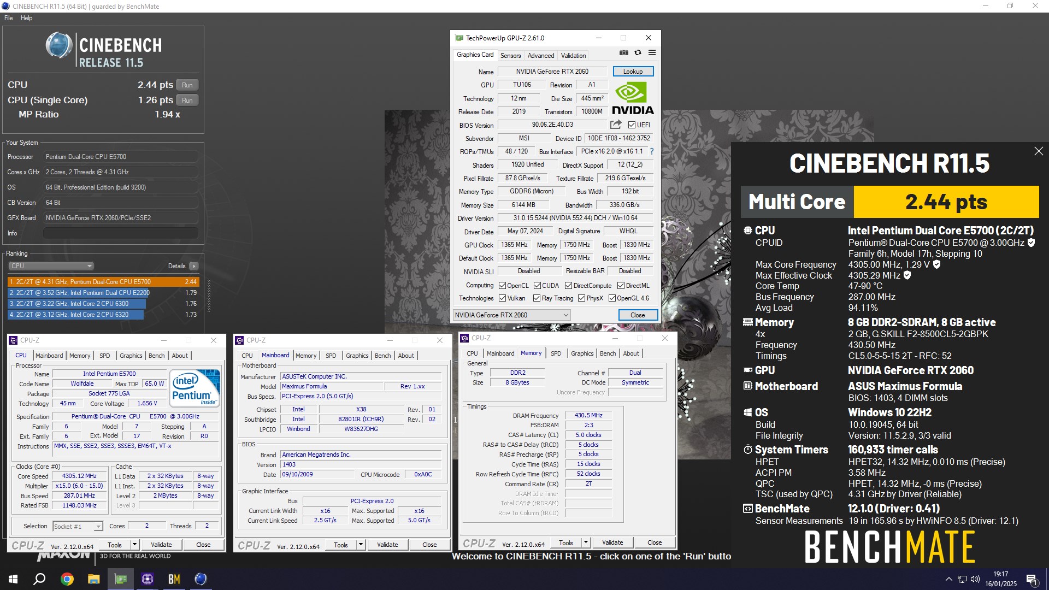Open BenchMate from the taskbar
The height and width of the screenshot is (590, 1049).
tap(174, 579)
